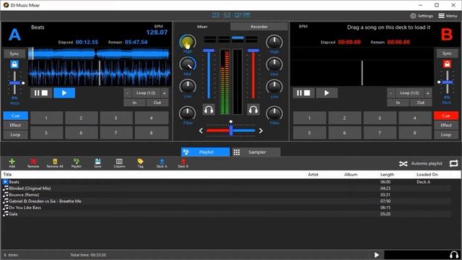462x260 pixels.
Task: Click the Add track toolbar icon
Action: 12,162
